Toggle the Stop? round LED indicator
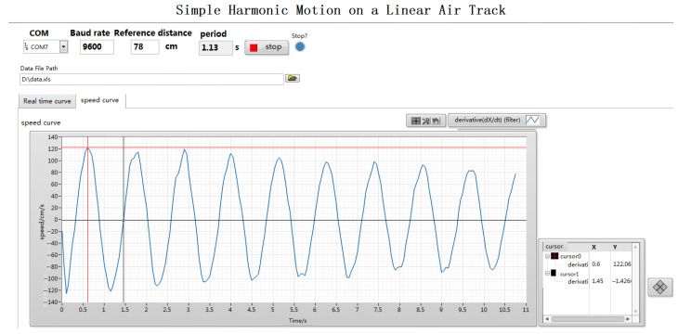This screenshot has width=678, height=334. (300, 46)
